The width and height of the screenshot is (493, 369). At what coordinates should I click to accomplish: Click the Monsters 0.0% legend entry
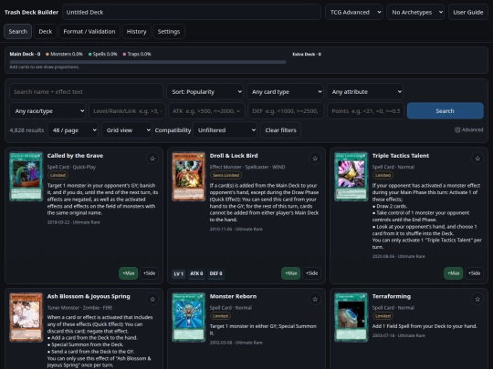(64, 54)
